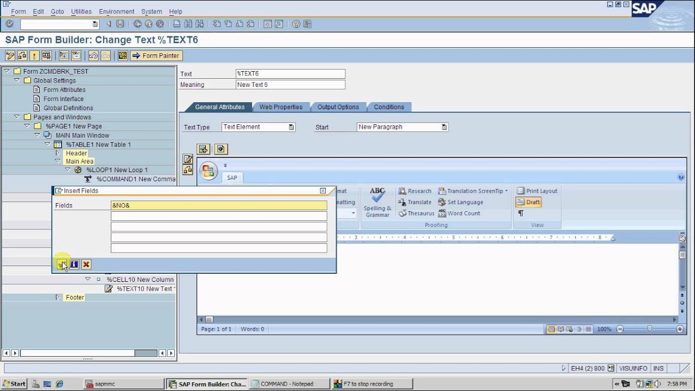The height and width of the screenshot is (391, 695).
Task: Click the zoom out minus button
Action: click(x=620, y=329)
